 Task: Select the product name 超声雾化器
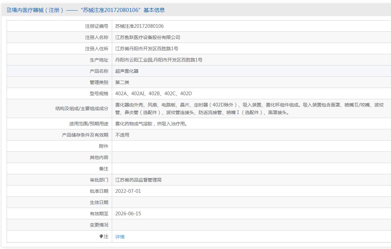(127, 71)
